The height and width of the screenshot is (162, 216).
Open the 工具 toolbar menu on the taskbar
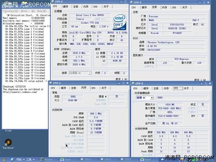pos(30,159)
